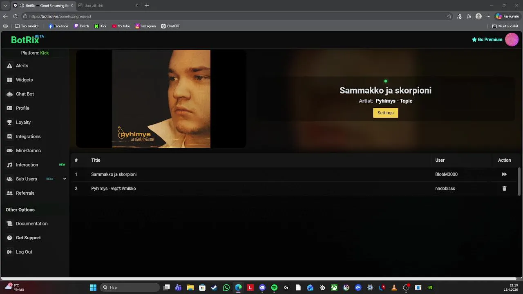Expand the Muut suosikit folder
The height and width of the screenshot is (294, 523).
click(505, 26)
